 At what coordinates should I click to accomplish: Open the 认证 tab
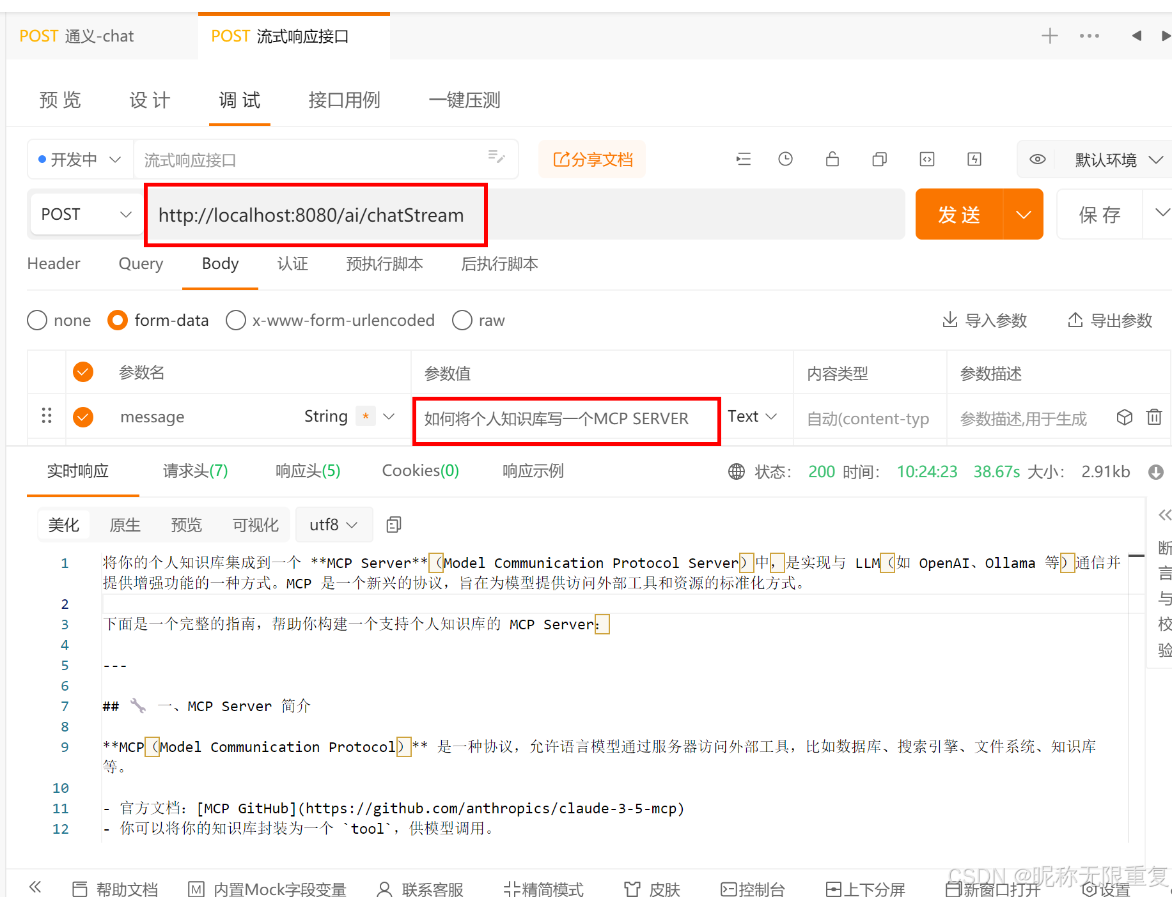pyautogui.click(x=293, y=264)
